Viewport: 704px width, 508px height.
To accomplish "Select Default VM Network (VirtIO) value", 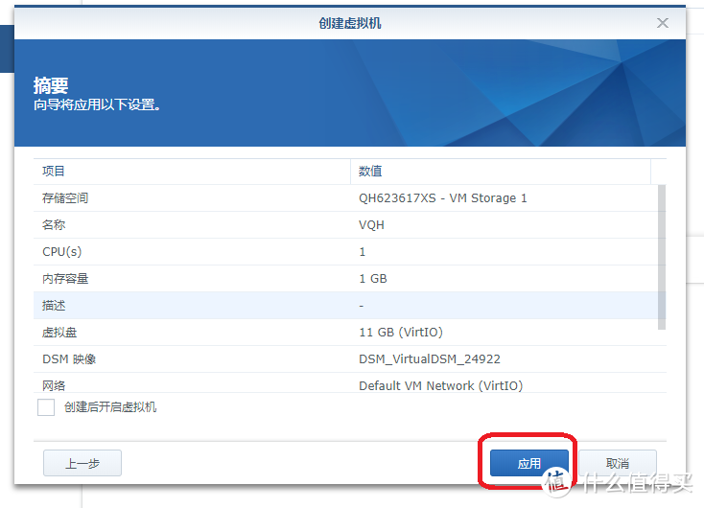I will [x=440, y=385].
